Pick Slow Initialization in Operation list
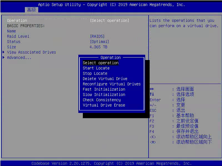Screen dimensions: 222x166 click(104, 95)
